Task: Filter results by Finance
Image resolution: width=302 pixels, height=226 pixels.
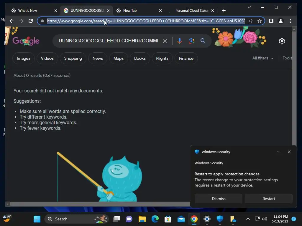Action: (186, 59)
